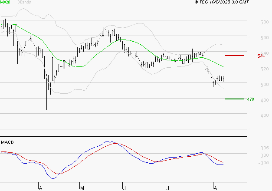Click the first A month marker
The width and height of the screenshot is (272, 191).
coord(40,188)
